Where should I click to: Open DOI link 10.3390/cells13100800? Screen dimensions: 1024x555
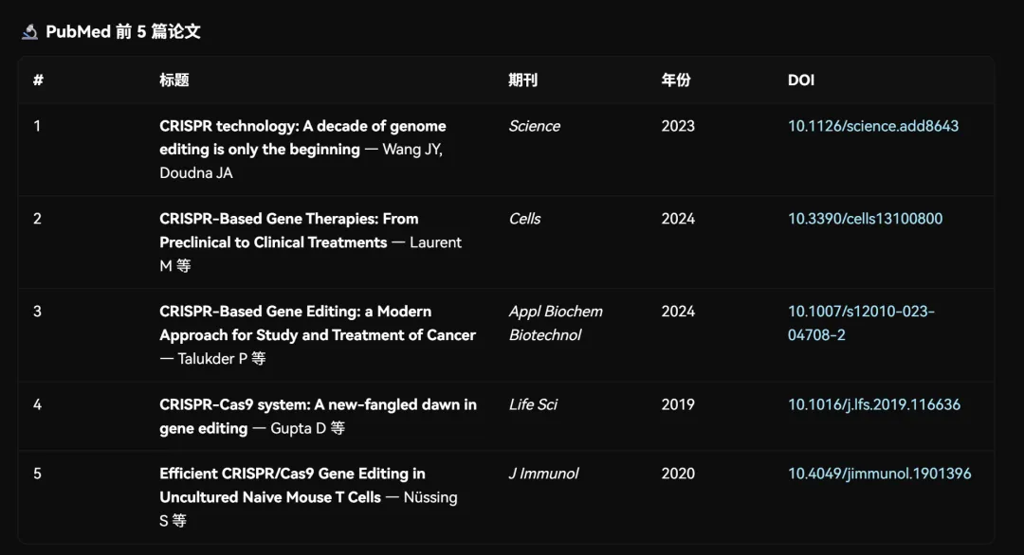point(865,219)
